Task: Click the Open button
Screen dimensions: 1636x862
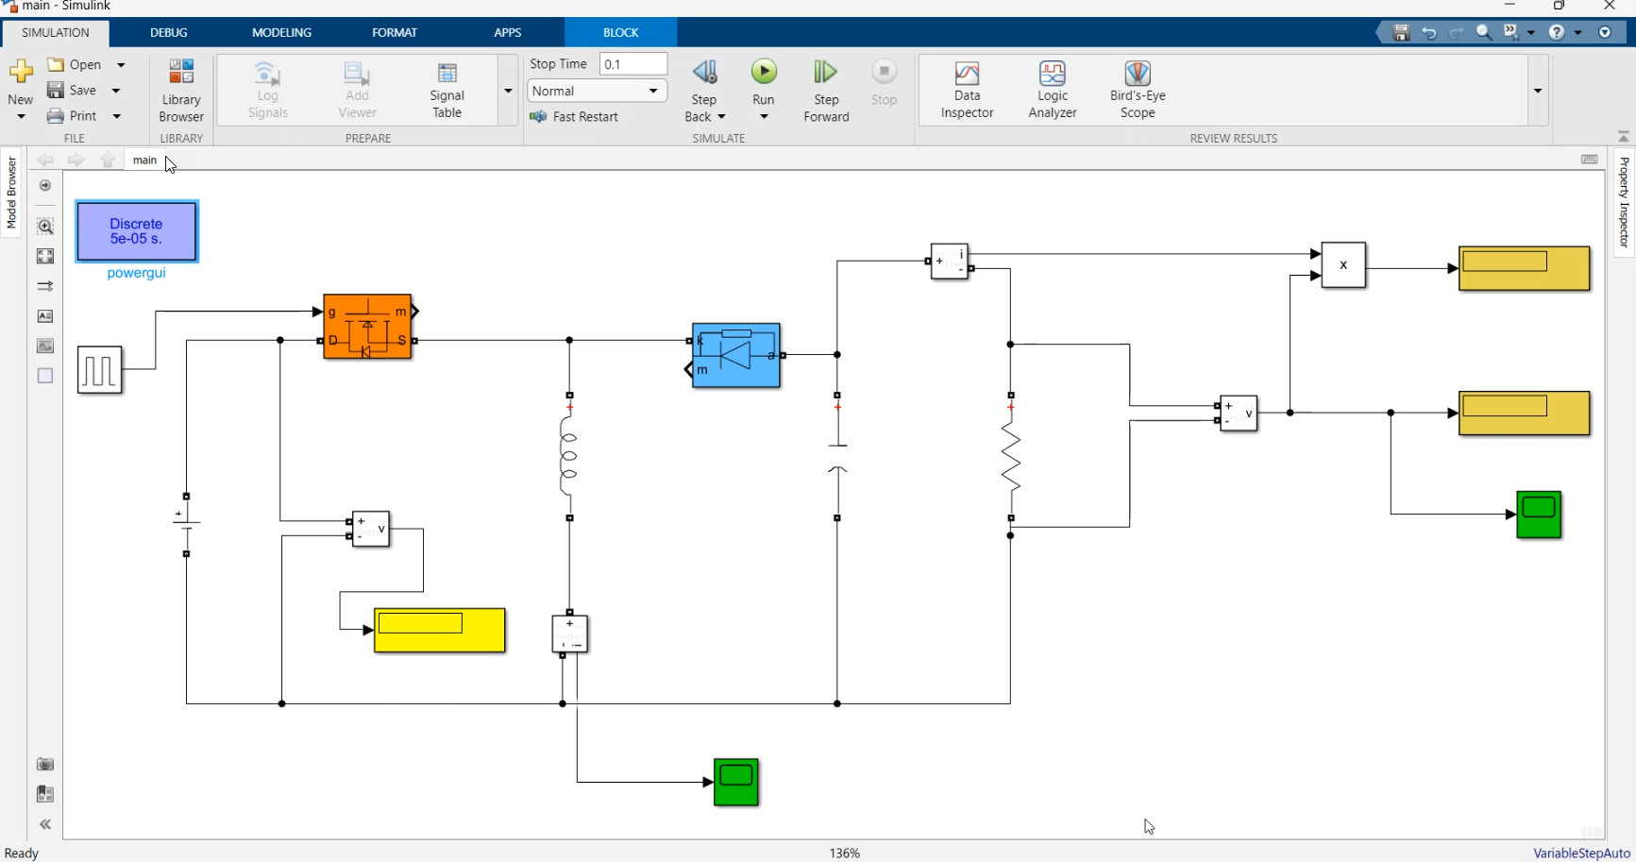Action: [x=75, y=65]
